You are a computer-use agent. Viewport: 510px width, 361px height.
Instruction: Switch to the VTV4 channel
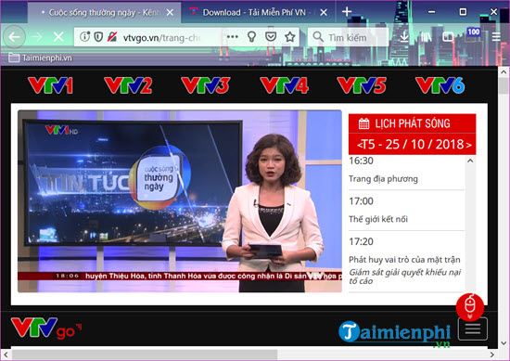285,85
